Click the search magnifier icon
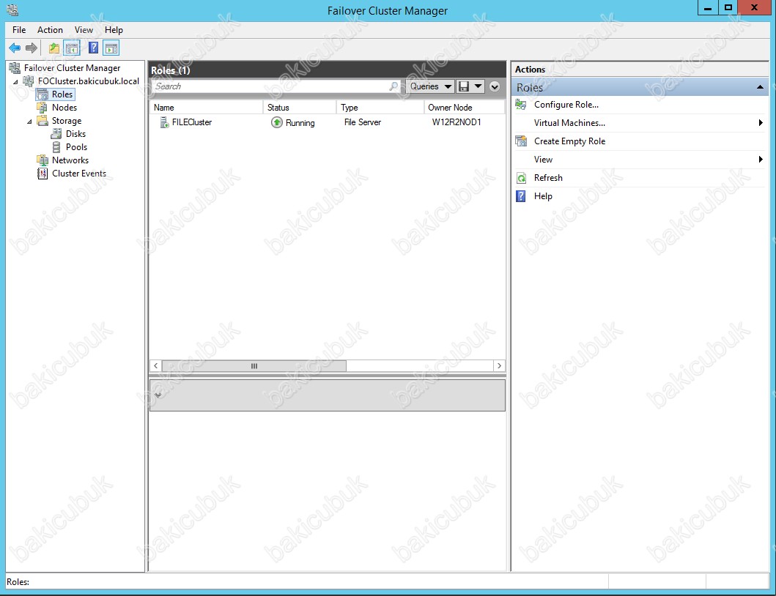 (393, 86)
